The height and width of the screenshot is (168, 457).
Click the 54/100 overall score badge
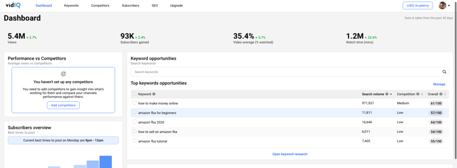click(x=436, y=132)
